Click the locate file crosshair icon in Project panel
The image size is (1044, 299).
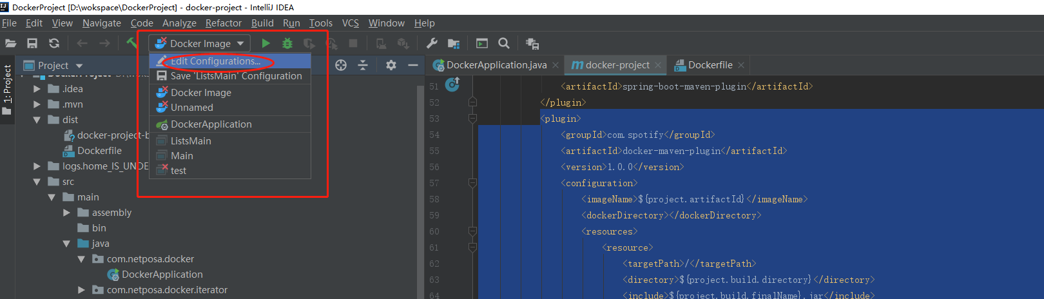pyautogui.click(x=341, y=65)
